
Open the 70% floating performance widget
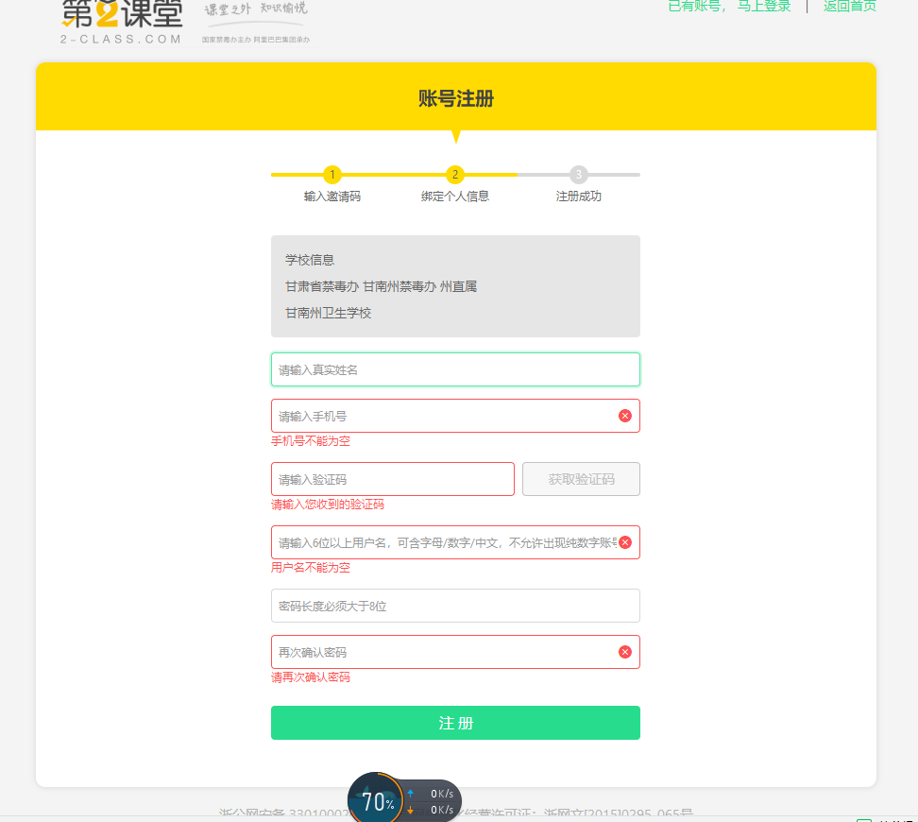376,802
